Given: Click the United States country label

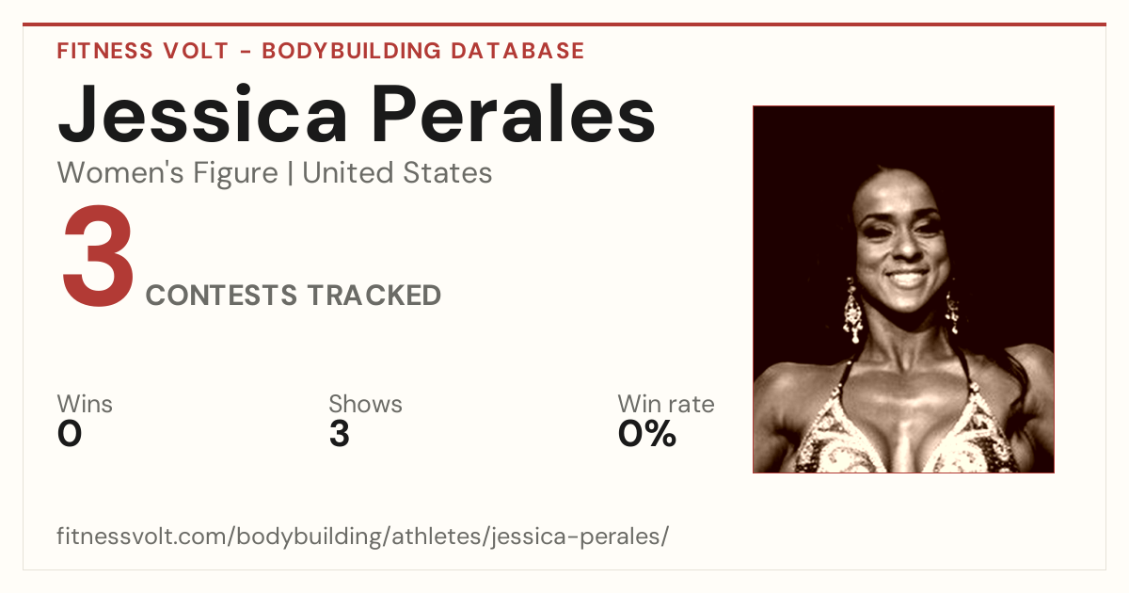Looking at the screenshot, I should (x=397, y=173).
